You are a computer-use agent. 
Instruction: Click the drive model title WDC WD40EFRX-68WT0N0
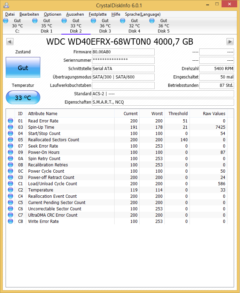99,42
